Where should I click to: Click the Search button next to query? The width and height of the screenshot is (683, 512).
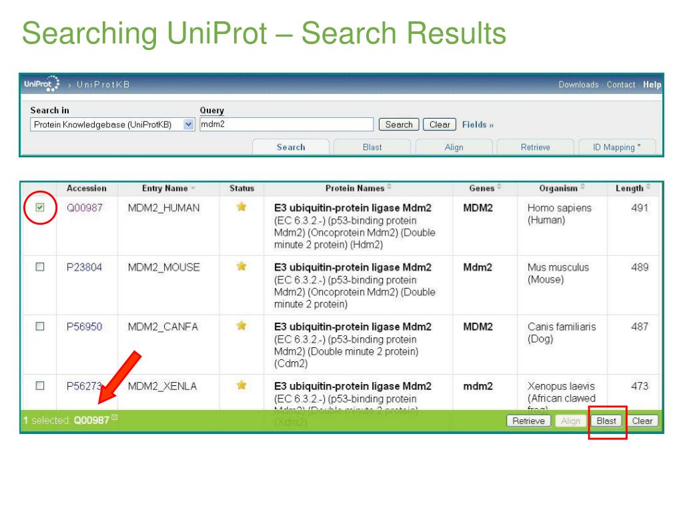(399, 125)
